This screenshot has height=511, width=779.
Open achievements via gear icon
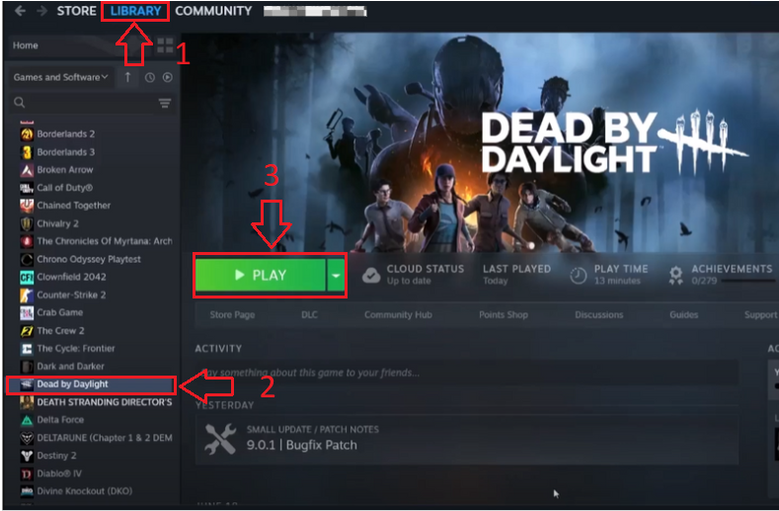coord(676,275)
